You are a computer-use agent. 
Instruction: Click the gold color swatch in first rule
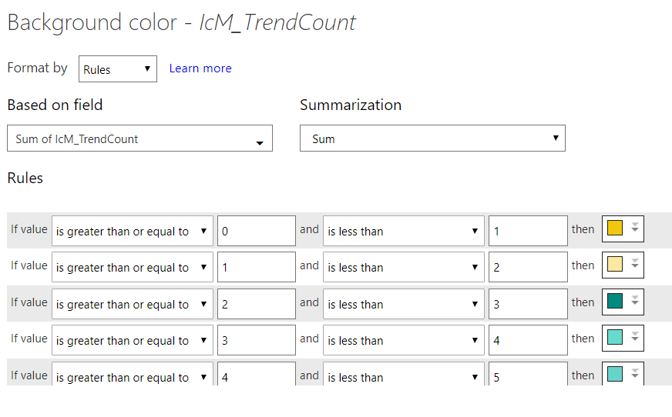click(614, 228)
